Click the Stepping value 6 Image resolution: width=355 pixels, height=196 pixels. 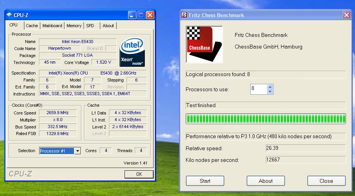point(137,80)
